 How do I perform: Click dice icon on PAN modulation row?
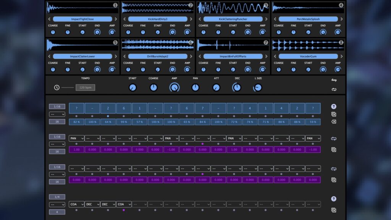coord(334,150)
